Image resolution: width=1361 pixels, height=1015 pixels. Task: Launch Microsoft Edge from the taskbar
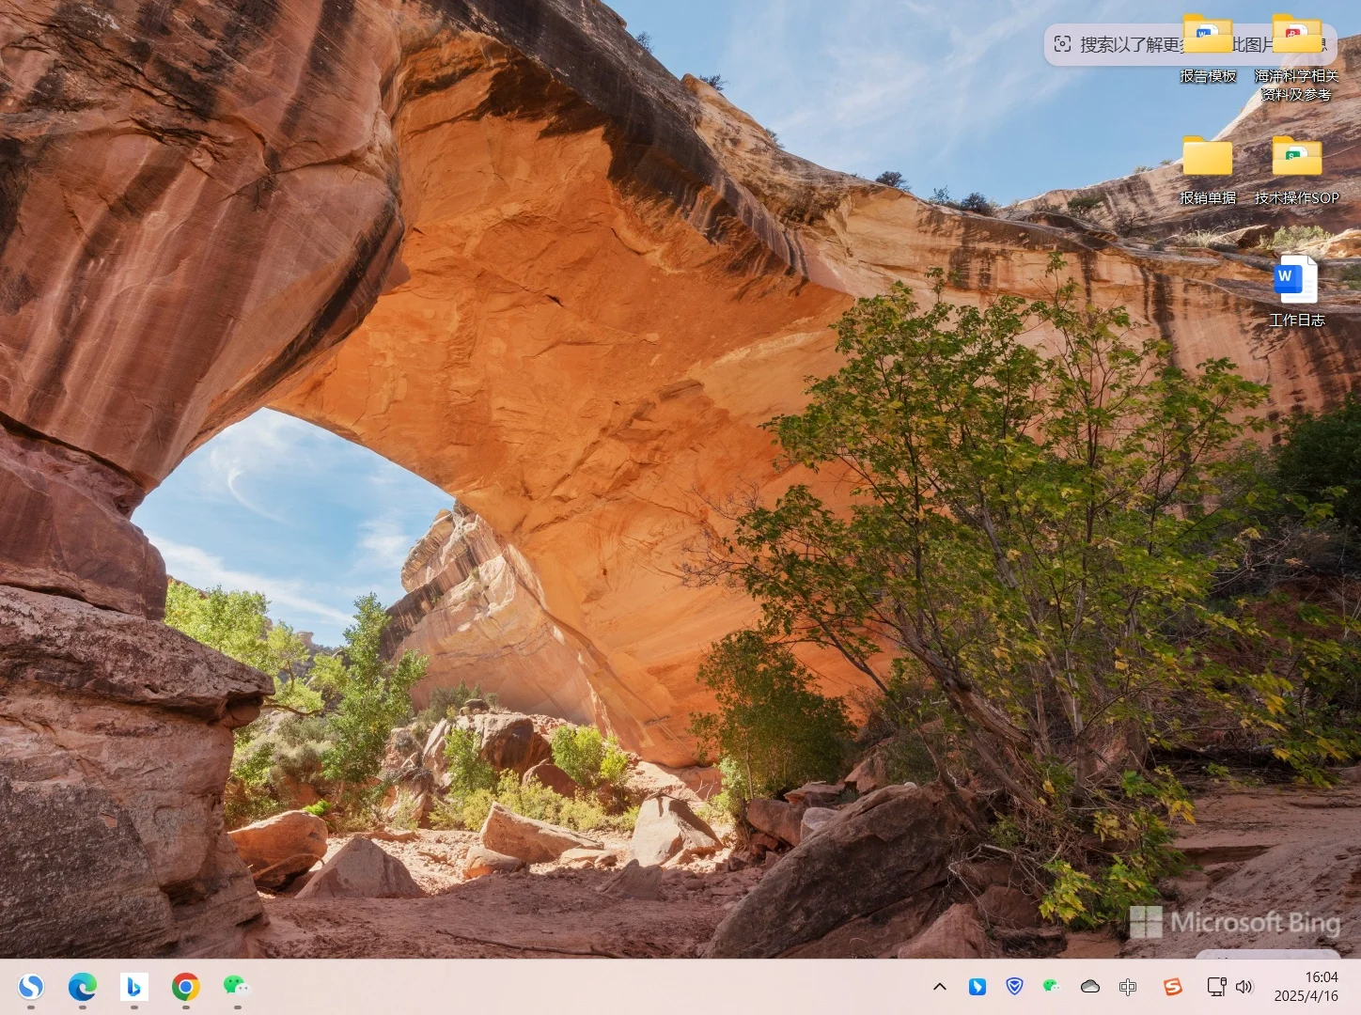tap(83, 986)
